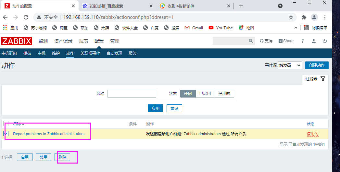This screenshot has height=172, width=340.
Task: Open the 事件源 触发器 dropdown
Action: 290,65
